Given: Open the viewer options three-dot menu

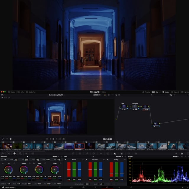Looking at the screenshot, I should [113, 95].
